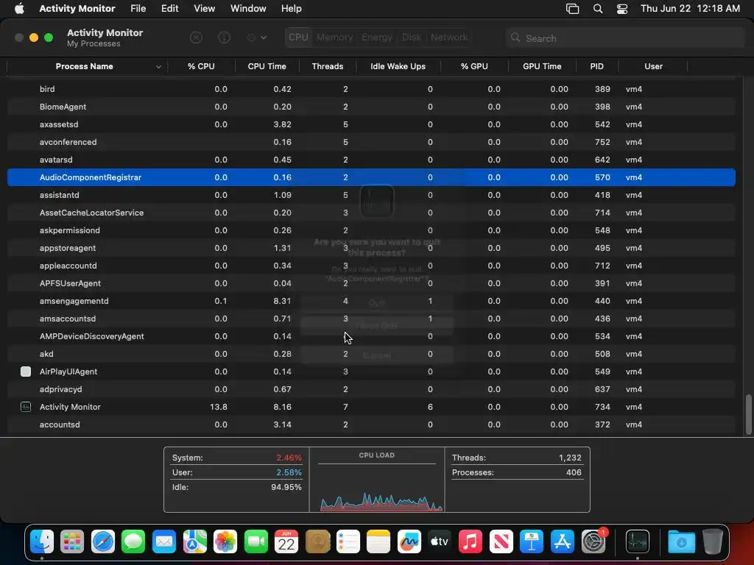Open the File menu
Viewport: 754px width, 565px height.
pos(138,9)
